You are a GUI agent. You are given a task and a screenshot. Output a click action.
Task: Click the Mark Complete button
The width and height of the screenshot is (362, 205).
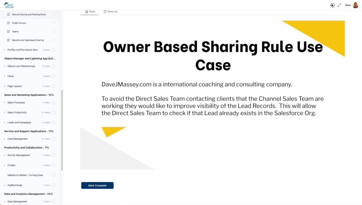(x=97, y=186)
